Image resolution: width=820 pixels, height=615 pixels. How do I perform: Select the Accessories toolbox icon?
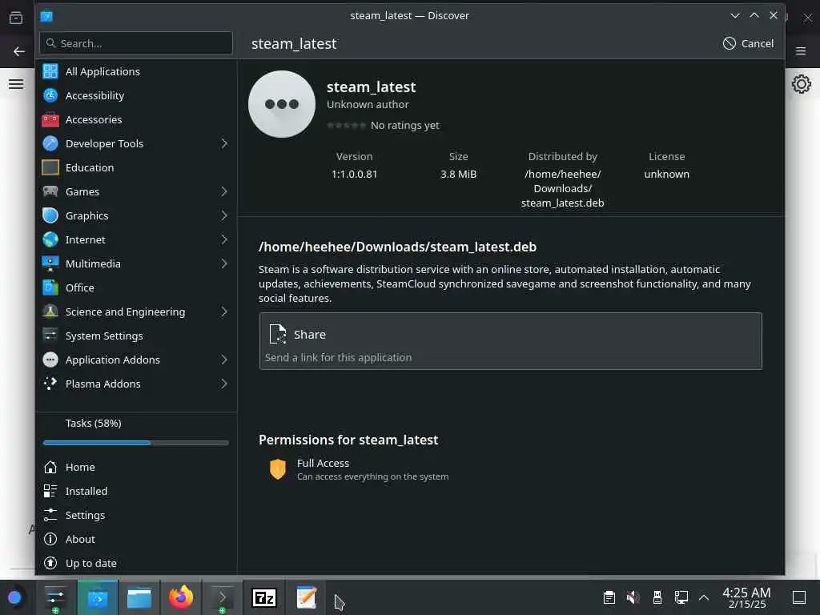click(x=50, y=119)
